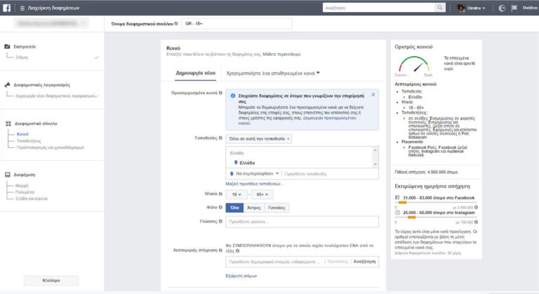Open the Dimitra profile dropdown
This screenshot has width=539, height=294.
pyautogui.click(x=471, y=8)
